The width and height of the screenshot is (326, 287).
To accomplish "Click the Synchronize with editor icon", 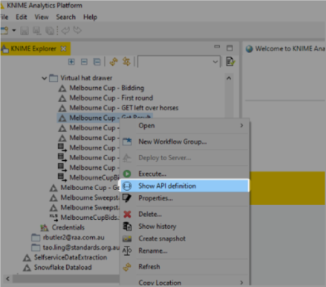I will coord(126,61).
